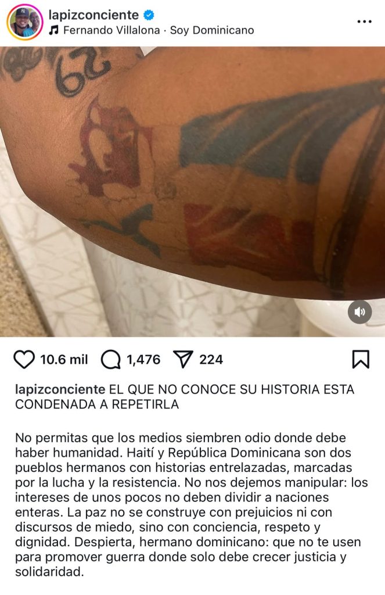
Task: Open lapizconciente's story from the profile avatar
Action: point(24,22)
